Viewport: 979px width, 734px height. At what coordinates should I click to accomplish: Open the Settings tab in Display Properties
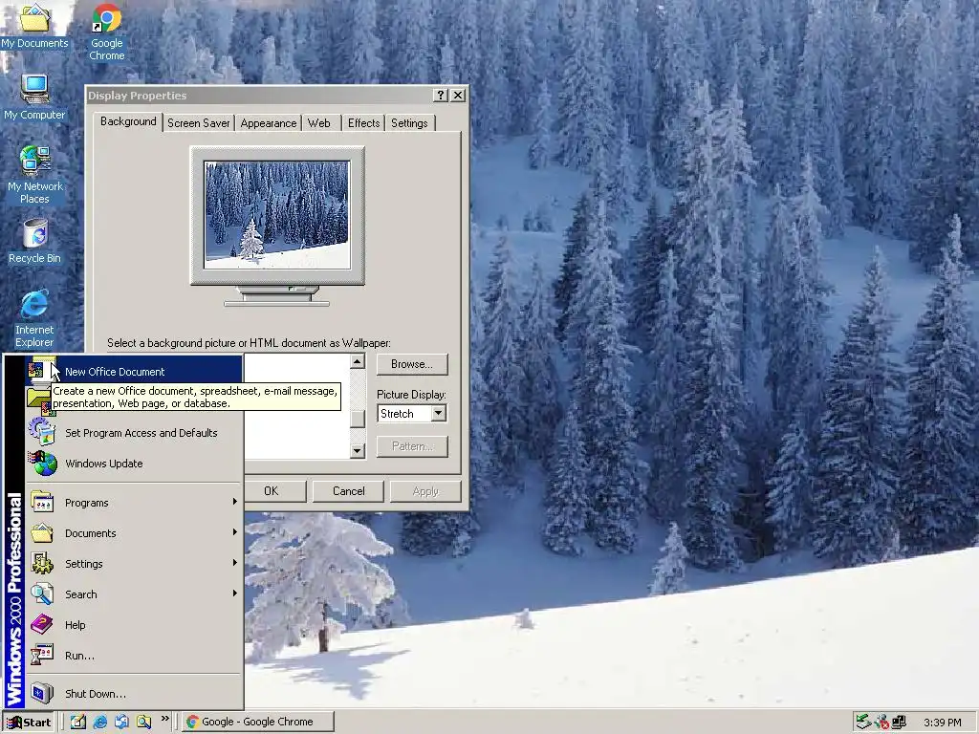pos(409,123)
